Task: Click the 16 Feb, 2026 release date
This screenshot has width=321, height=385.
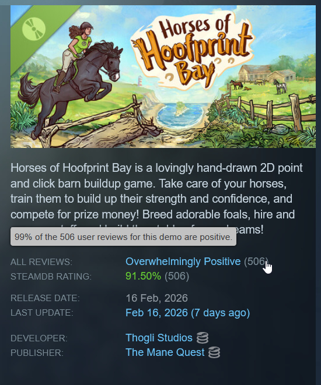Action: (x=156, y=298)
